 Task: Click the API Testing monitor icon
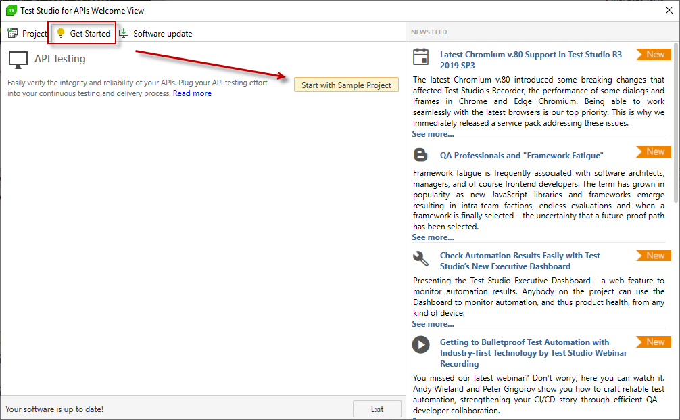pos(18,60)
